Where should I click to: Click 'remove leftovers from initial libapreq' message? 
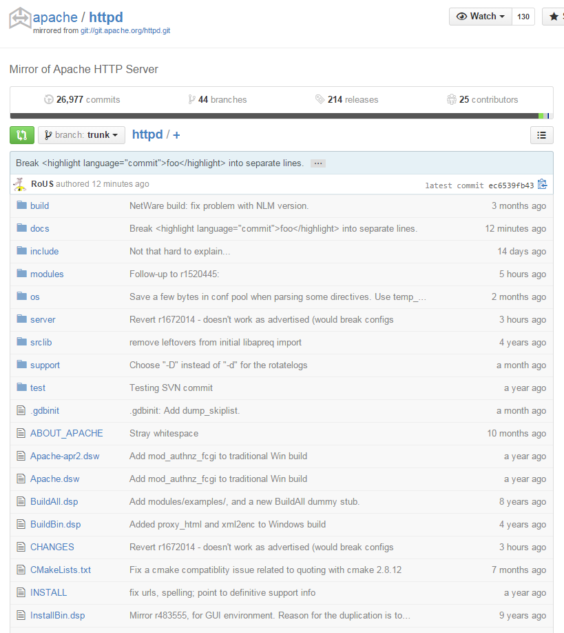pos(216,342)
